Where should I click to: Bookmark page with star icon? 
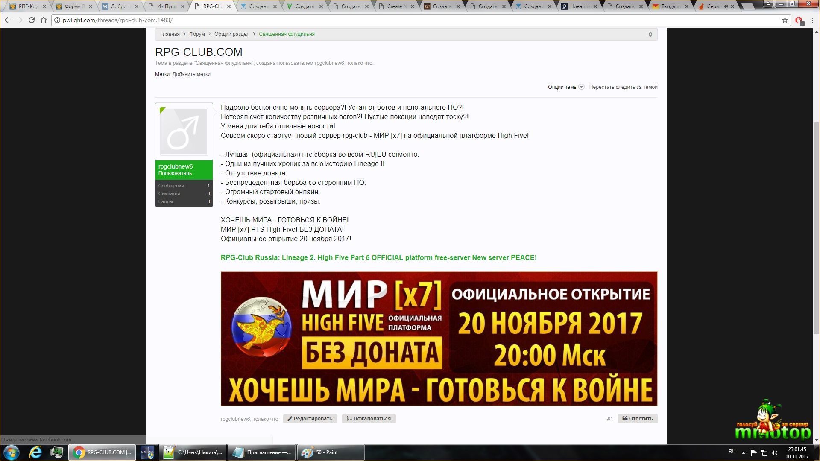785,20
